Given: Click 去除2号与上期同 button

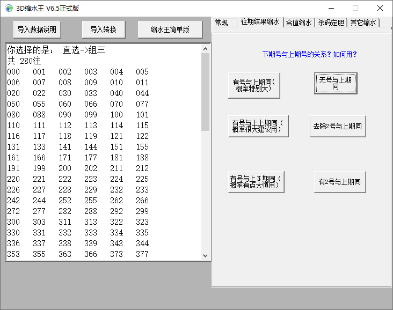Looking at the screenshot, I should [338, 126].
